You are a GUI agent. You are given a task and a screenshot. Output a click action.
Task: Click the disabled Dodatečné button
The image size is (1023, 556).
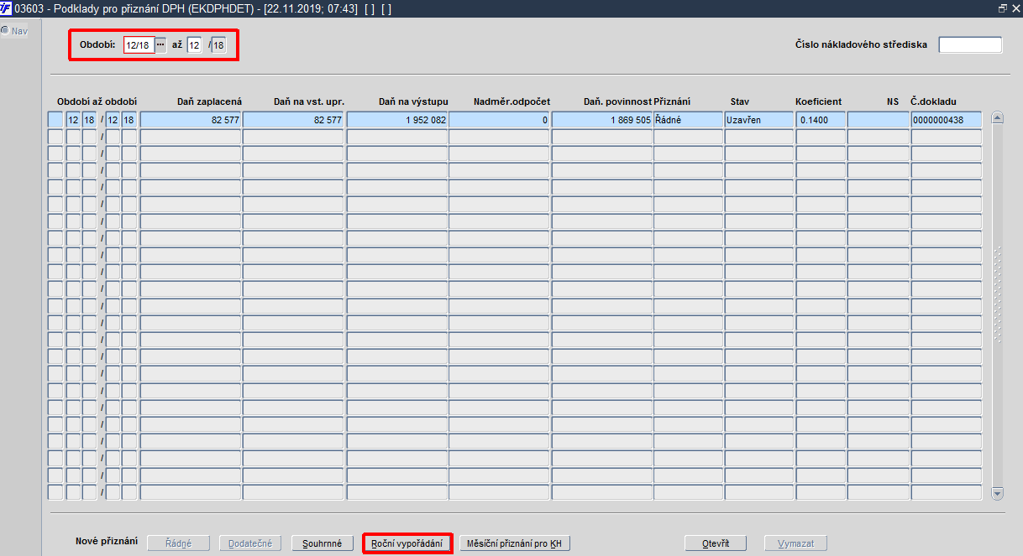(x=250, y=543)
